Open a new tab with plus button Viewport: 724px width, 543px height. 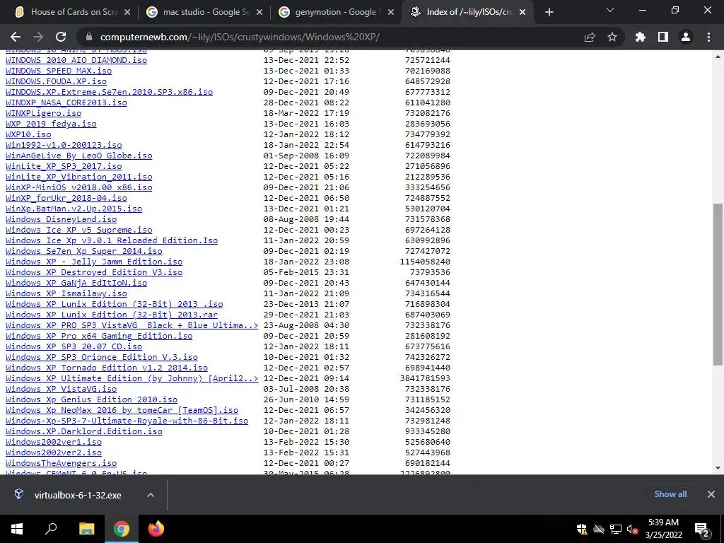click(549, 12)
